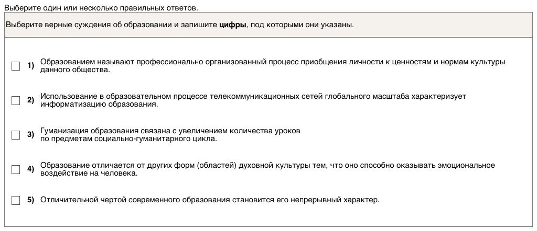Click the bold number label "2)"
Screen dimensions: 537x231
pyautogui.click(x=30, y=100)
